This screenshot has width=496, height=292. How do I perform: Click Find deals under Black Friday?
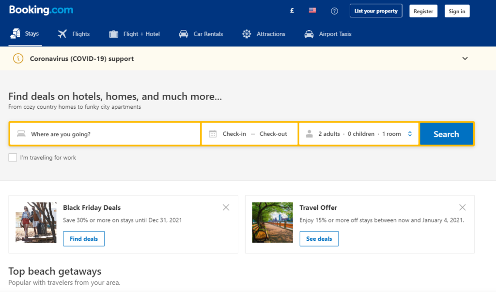click(84, 239)
